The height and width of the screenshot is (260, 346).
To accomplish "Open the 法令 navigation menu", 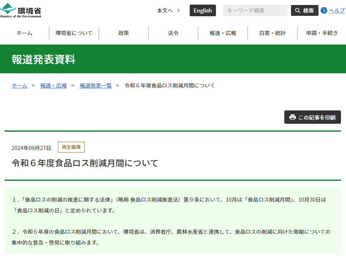I will coord(173,33).
